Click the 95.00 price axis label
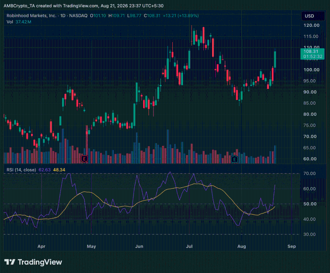 [309, 81]
